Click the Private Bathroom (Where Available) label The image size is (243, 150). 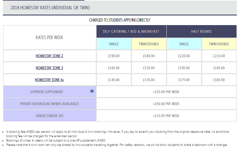49,104
